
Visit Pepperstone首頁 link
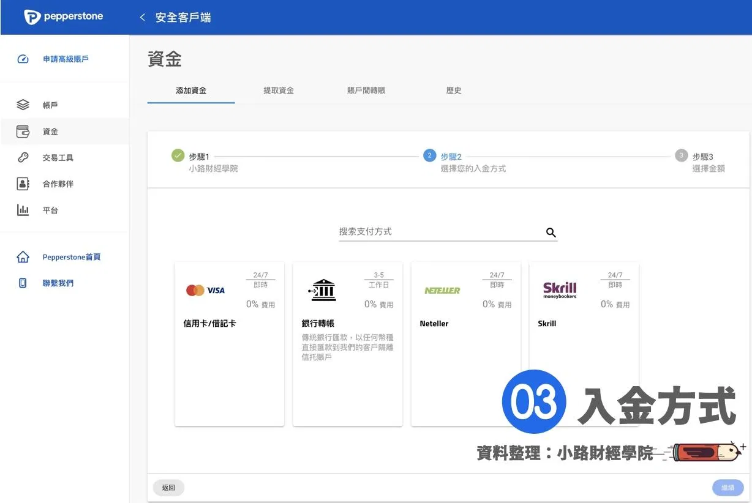pyautogui.click(x=72, y=257)
